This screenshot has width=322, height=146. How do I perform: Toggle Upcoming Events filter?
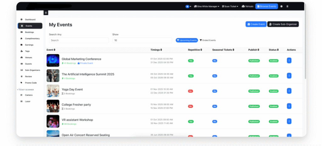point(187,40)
